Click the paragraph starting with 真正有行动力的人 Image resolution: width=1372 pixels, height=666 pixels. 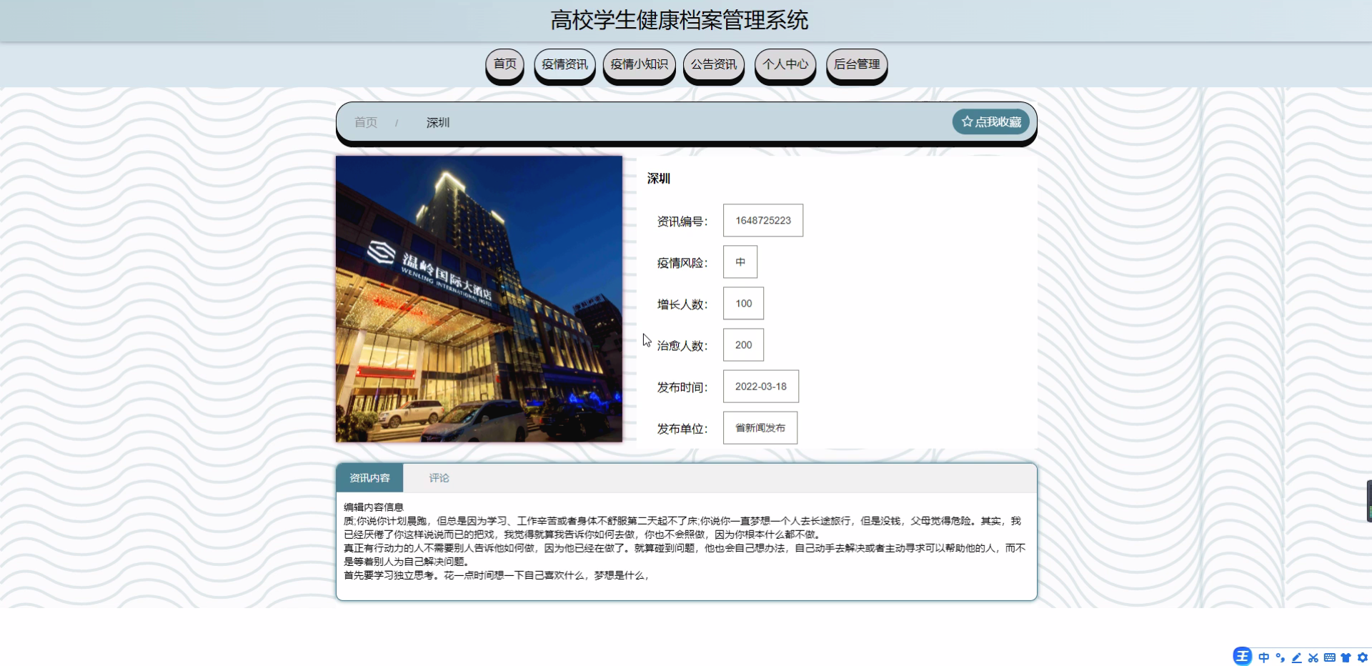click(x=685, y=555)
